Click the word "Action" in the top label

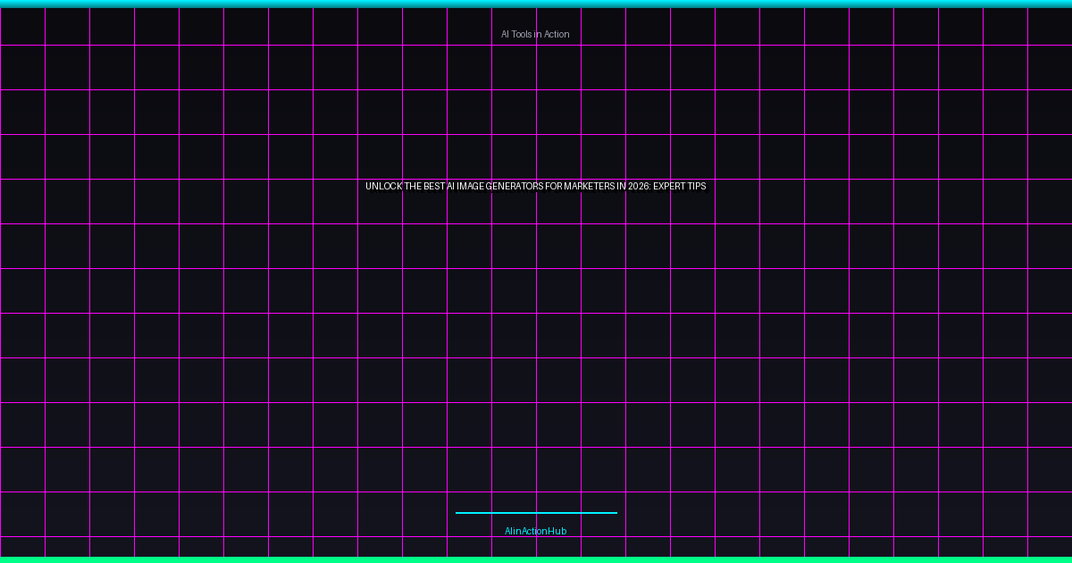(x=556, y=34)
